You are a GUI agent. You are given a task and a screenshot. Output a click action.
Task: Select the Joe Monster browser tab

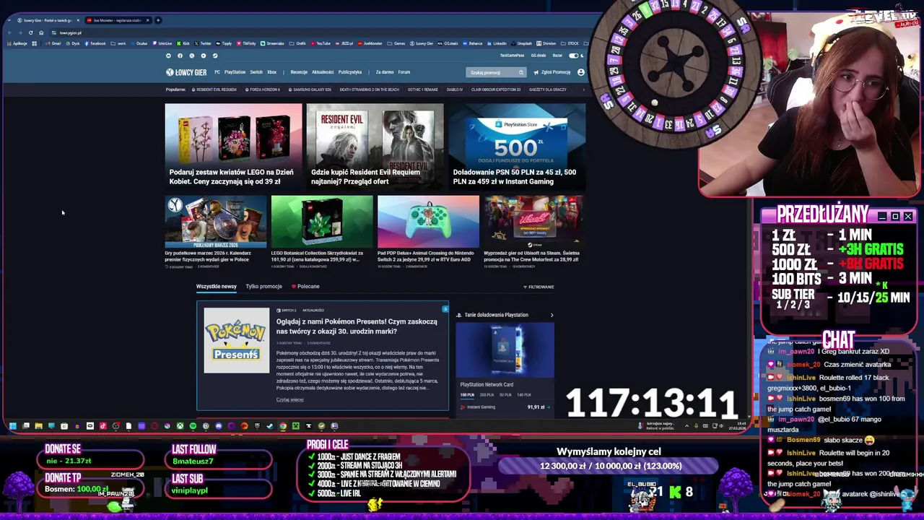tap(118, 20)
